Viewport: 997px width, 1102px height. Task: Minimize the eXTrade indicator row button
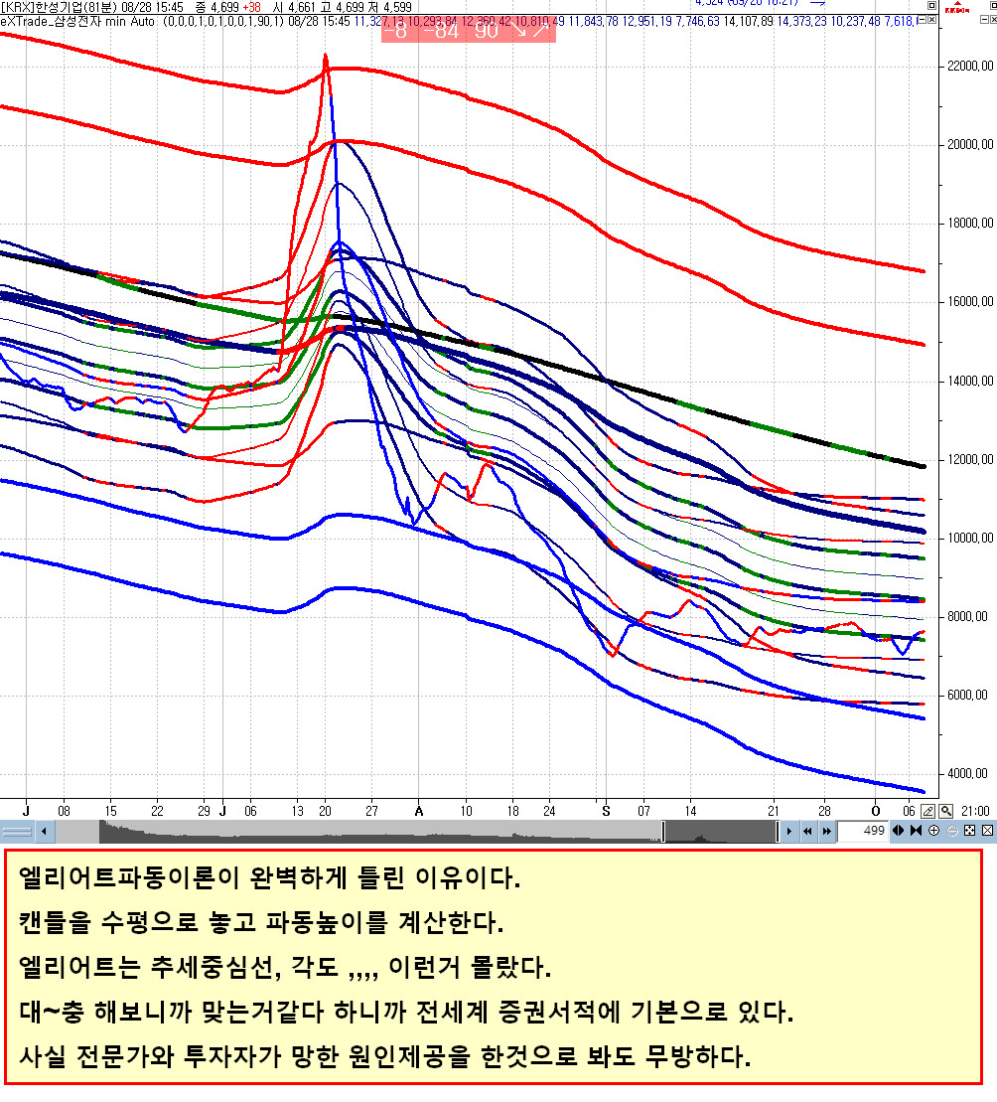coord(922,20)
